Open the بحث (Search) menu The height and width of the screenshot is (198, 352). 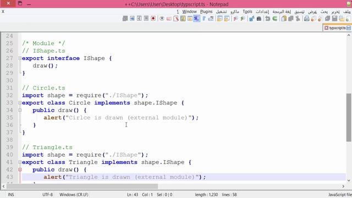click(324, 12)
